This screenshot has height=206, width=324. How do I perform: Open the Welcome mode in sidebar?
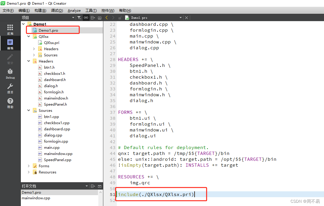[x=10, y=29]
